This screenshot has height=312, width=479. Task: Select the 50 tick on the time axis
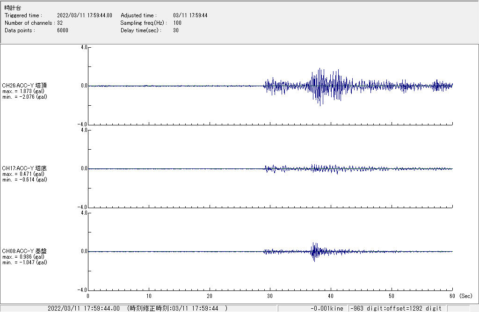(392, 296)
